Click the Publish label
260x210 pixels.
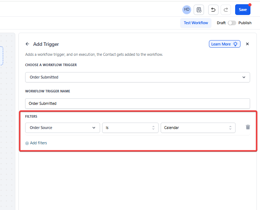pos(245,23)
